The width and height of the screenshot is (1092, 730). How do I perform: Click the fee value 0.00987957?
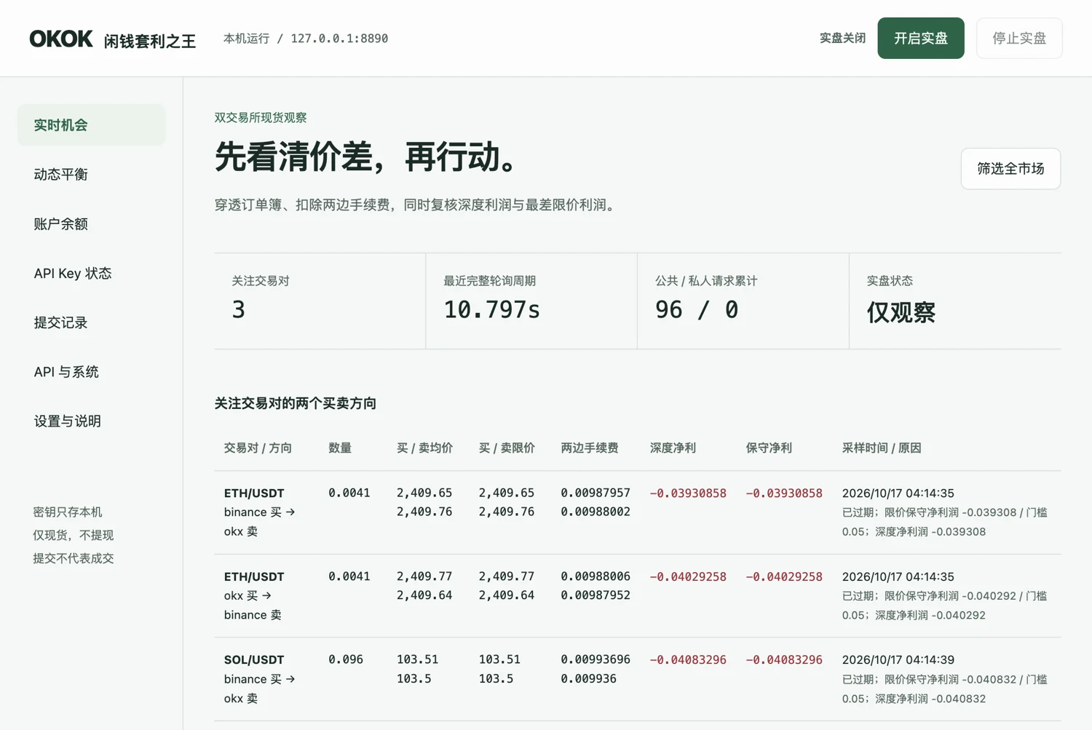point(596,493)
